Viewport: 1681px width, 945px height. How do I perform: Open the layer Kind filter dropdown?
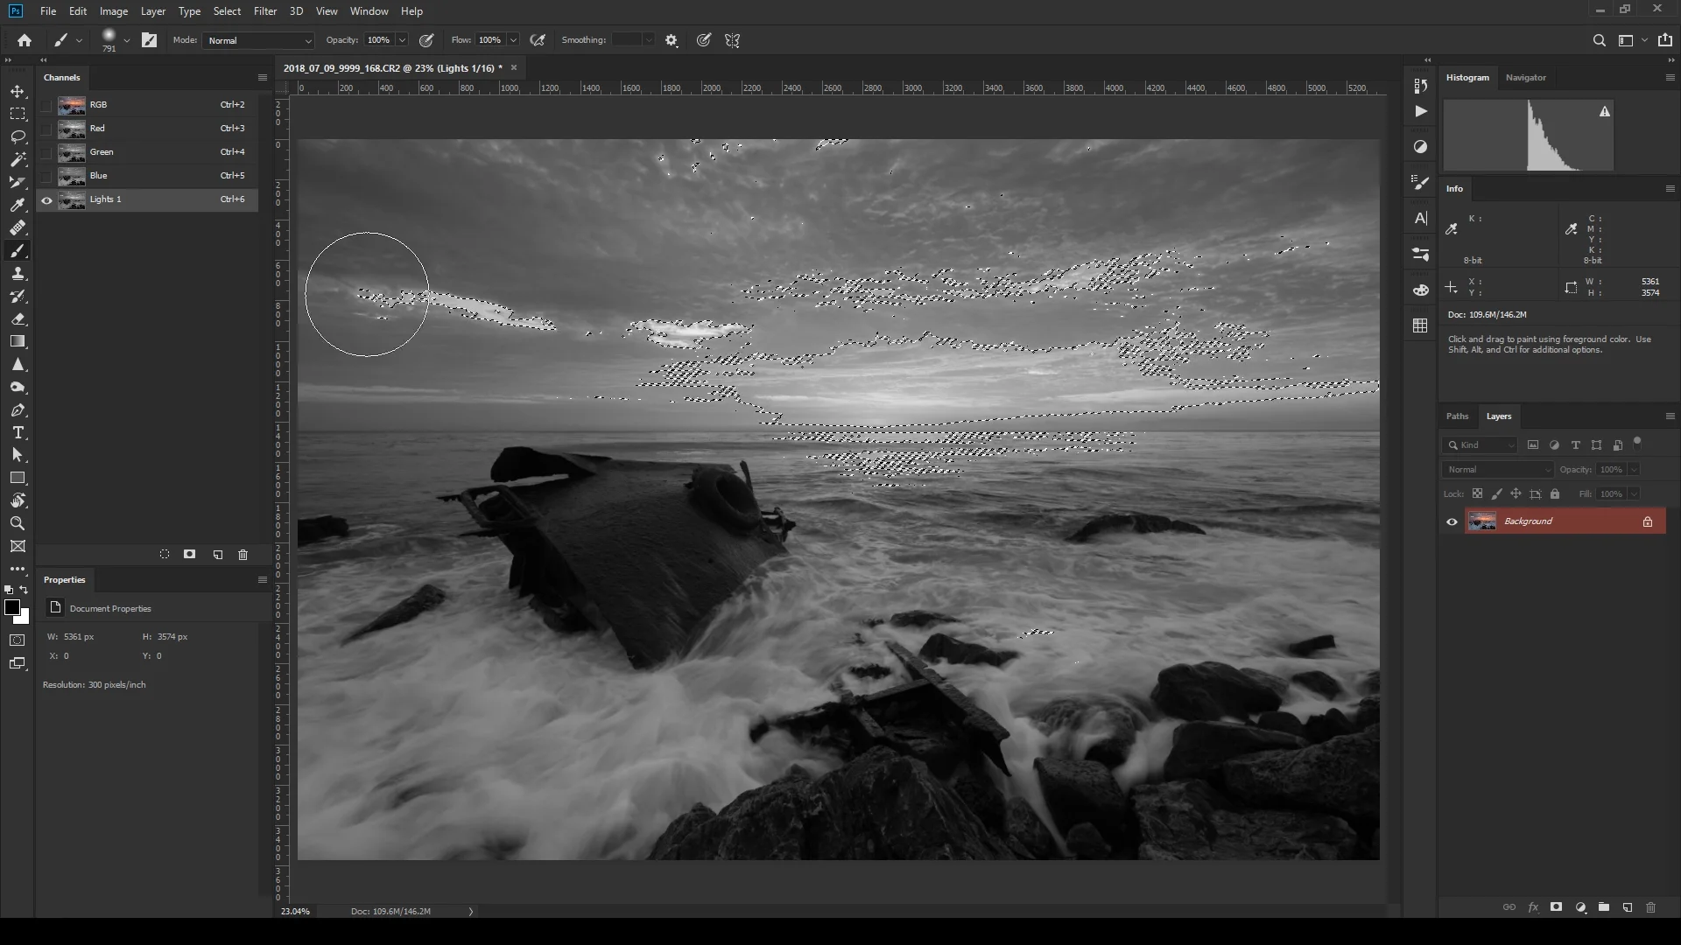[1480, 445]
